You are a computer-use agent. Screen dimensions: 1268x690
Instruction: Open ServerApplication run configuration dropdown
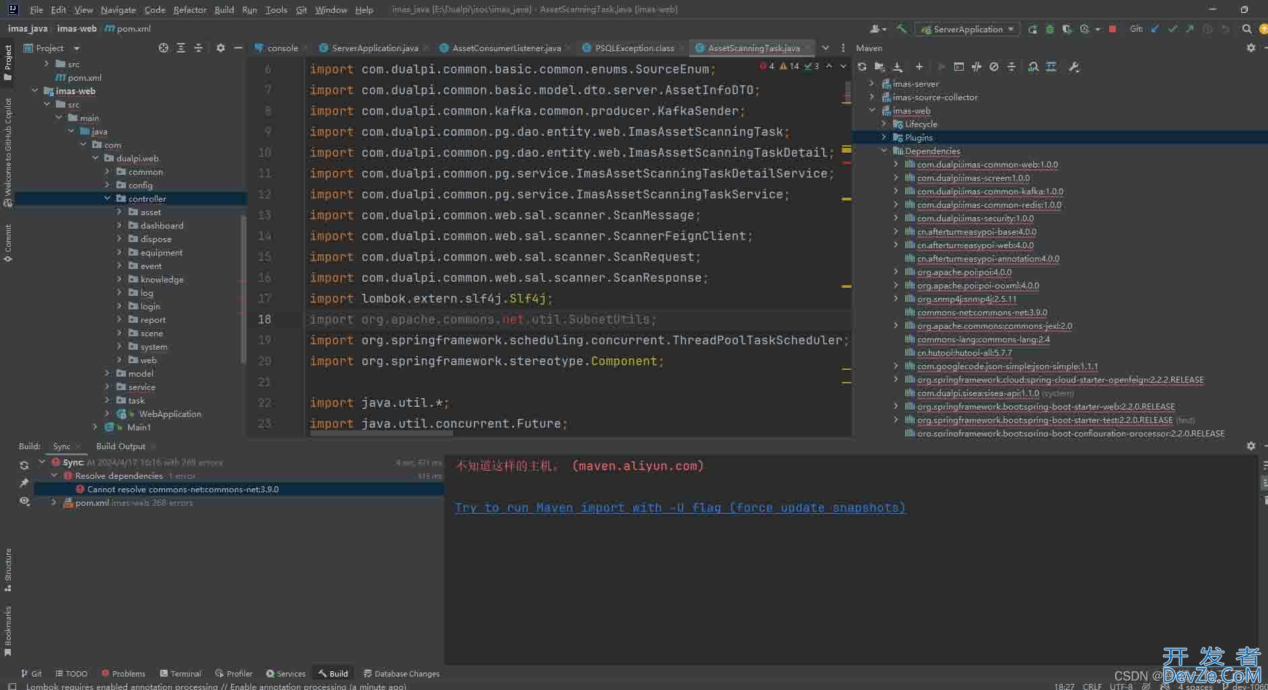point(967,29)
